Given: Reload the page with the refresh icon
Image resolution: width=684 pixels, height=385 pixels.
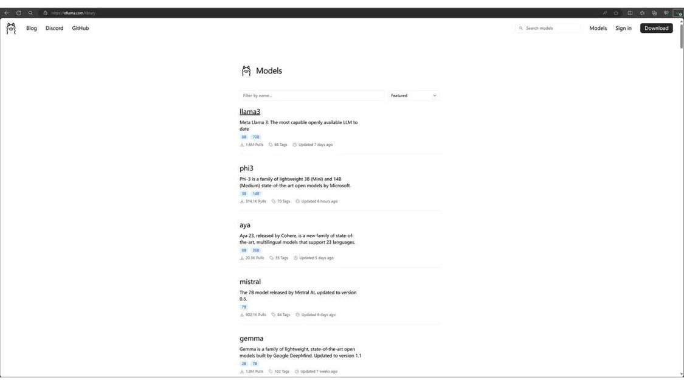Looking at the screenshot, I should 18,13.
